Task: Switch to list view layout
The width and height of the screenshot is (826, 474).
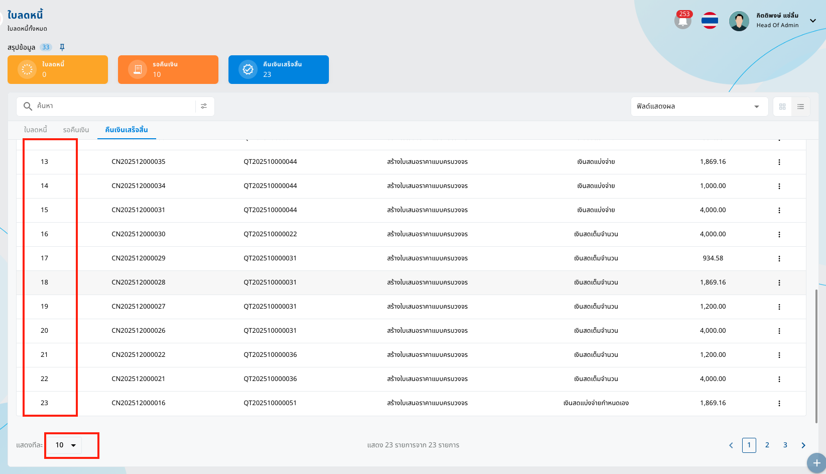Action: (x=800, y=107)
